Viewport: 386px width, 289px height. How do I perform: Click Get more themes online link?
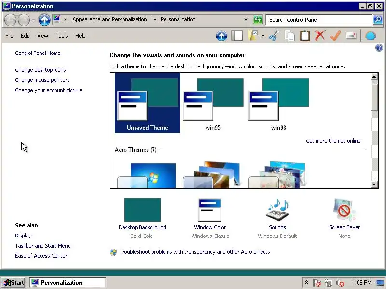333,141
